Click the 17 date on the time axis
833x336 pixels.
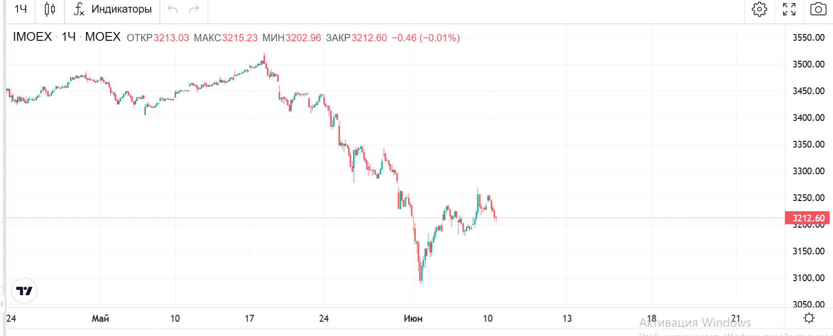point(249,319)
